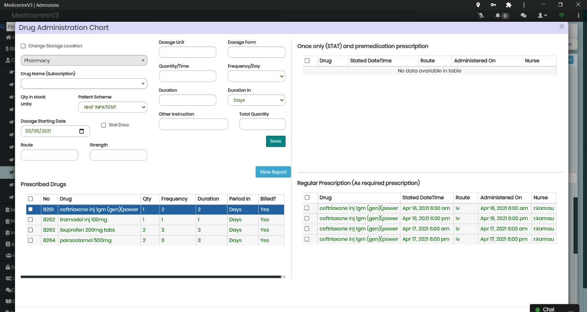Click the Dosage Form input field
This screenshot has width=587, height=312.
click(257, 52)
